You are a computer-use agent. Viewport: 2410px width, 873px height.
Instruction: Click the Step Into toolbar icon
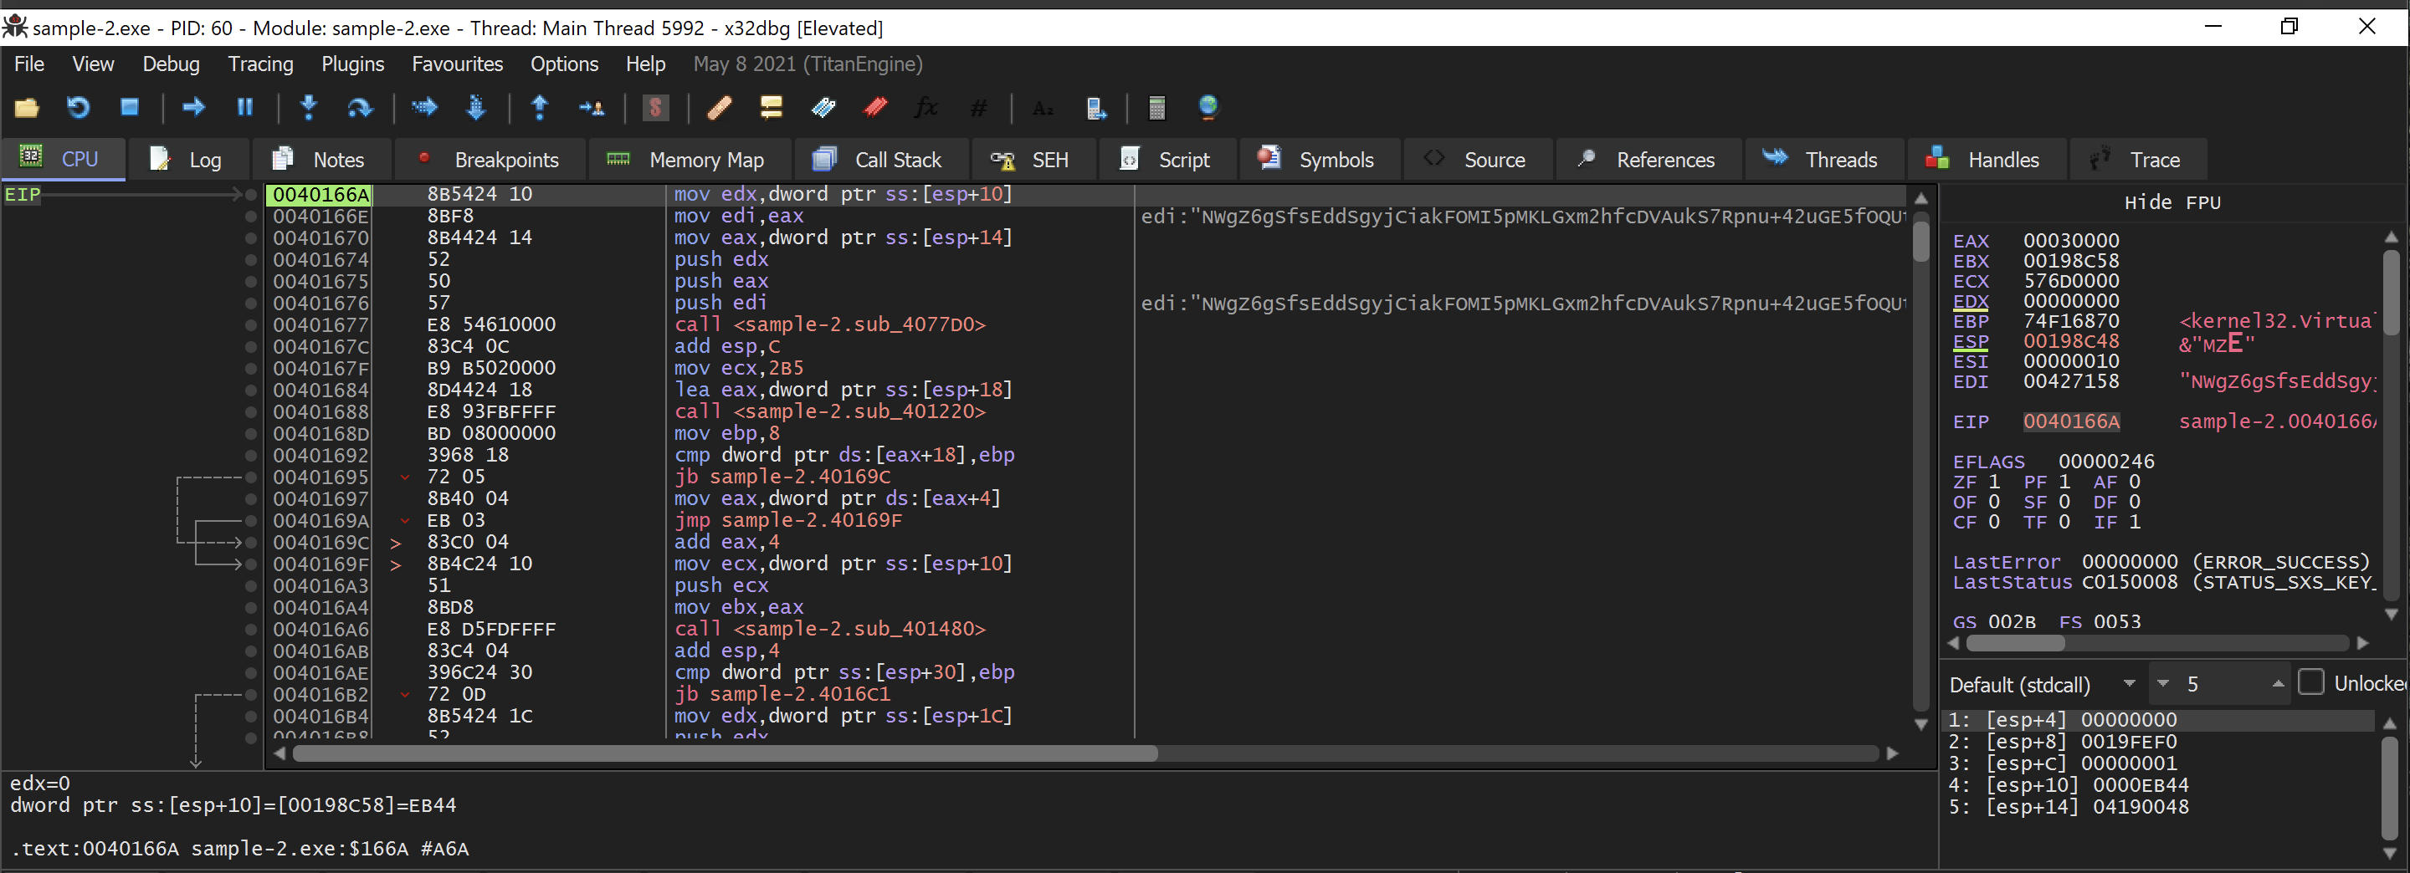tap(308, 108)
